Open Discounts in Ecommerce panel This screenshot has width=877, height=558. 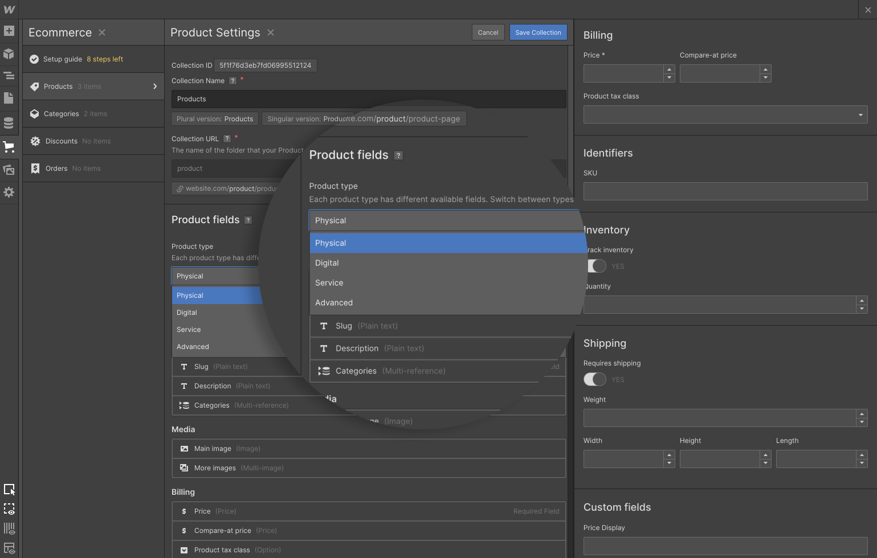point(62,141)
